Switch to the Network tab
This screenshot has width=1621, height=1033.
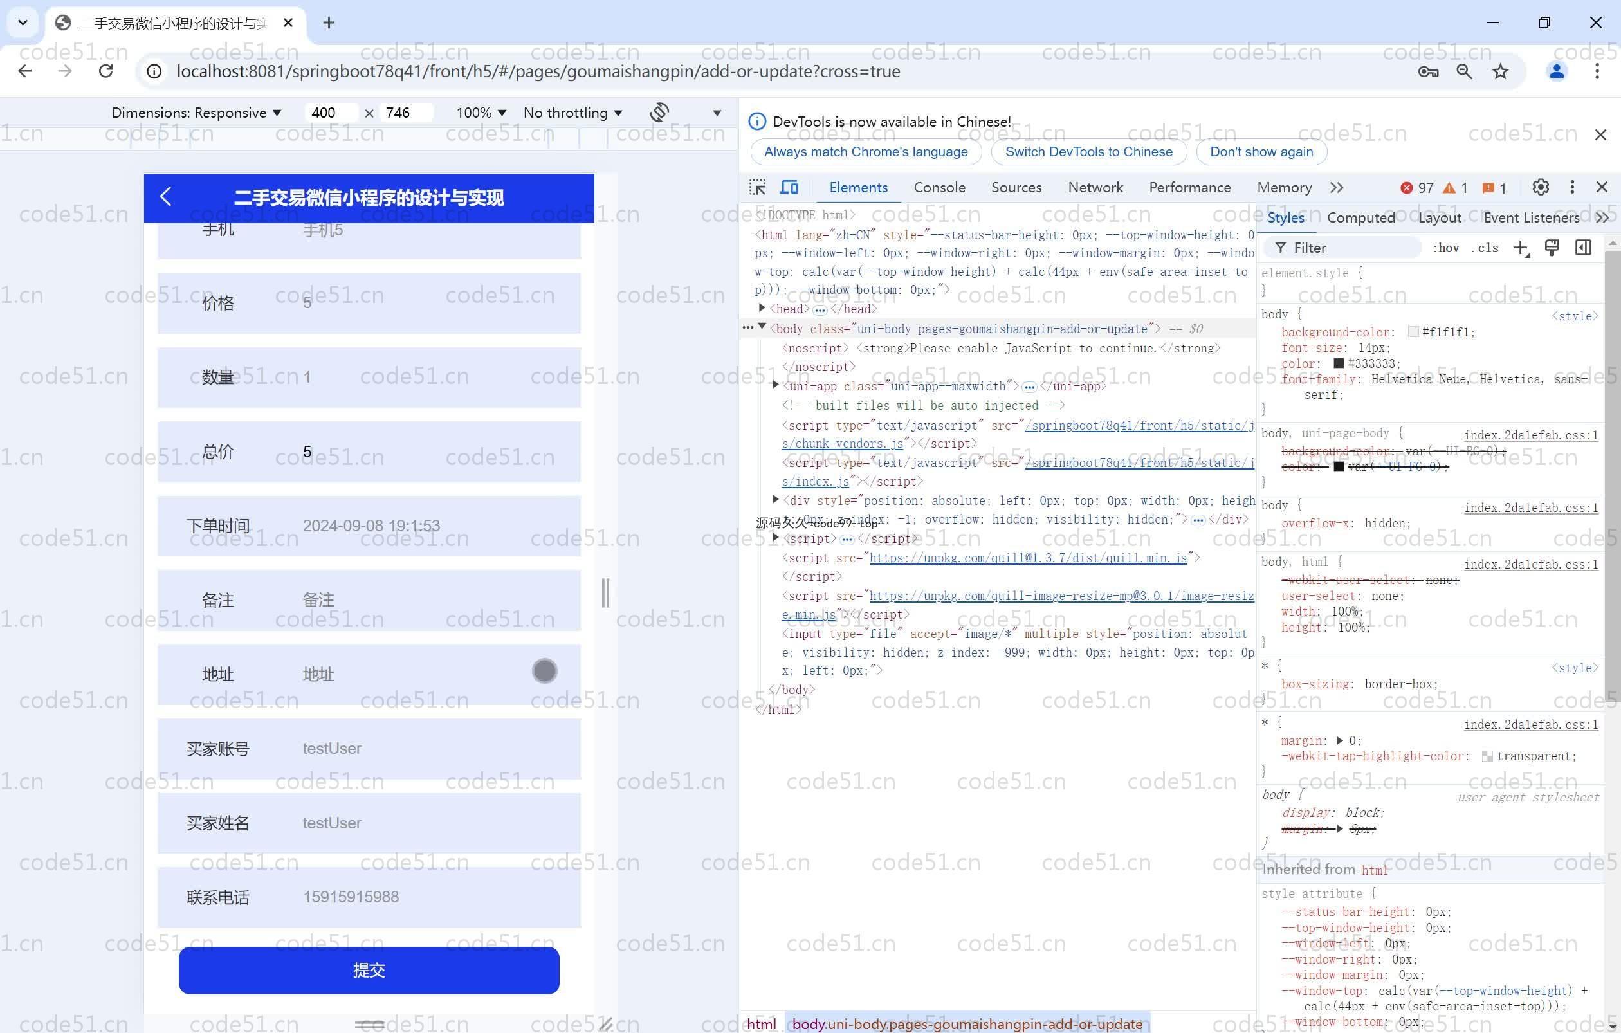pyautogui.click(x=1095, y=187)
